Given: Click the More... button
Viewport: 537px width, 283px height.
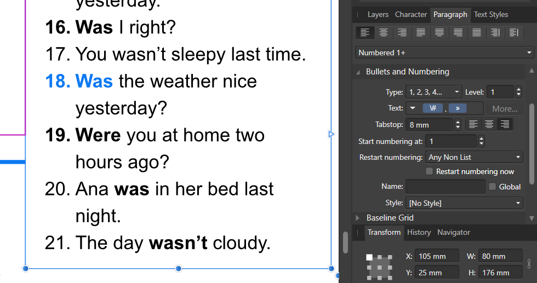Looking at the screenshot, I should pos(505,108).
